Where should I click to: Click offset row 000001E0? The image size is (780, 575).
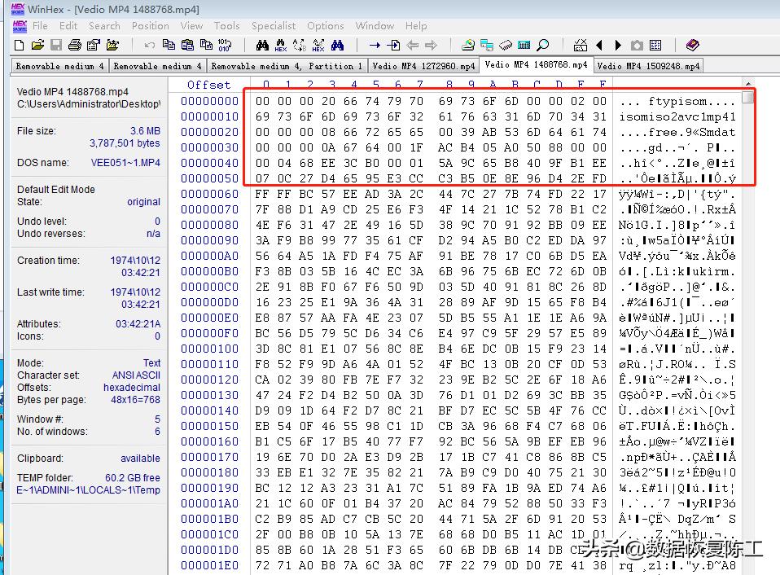coord(209,565)
